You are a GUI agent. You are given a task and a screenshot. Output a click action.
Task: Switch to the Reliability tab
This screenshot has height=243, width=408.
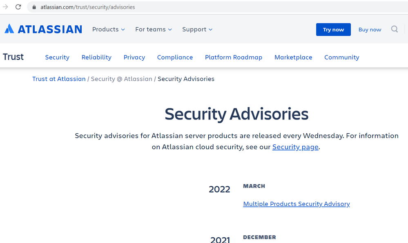click(96, 57)
